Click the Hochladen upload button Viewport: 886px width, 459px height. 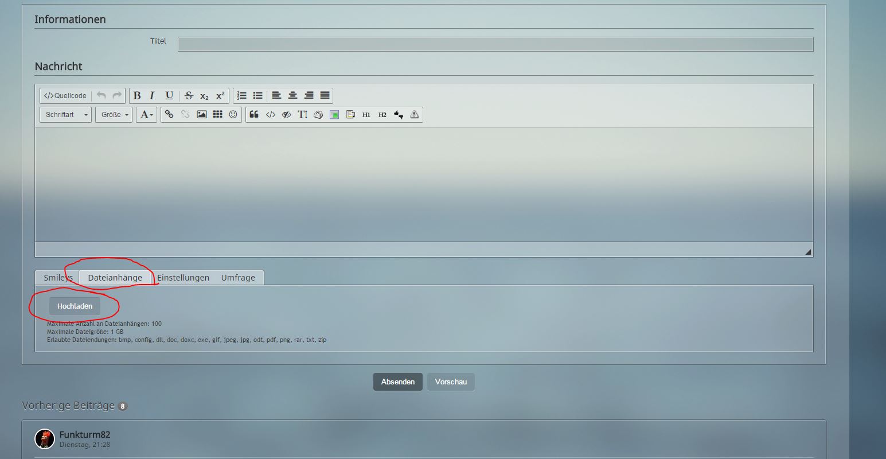pyautogui.click(x=75, y=306)
